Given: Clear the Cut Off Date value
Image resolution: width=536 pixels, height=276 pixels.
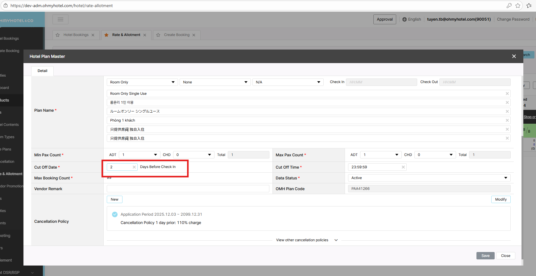Looking at the screenshot, I should (x=134, y=167).
